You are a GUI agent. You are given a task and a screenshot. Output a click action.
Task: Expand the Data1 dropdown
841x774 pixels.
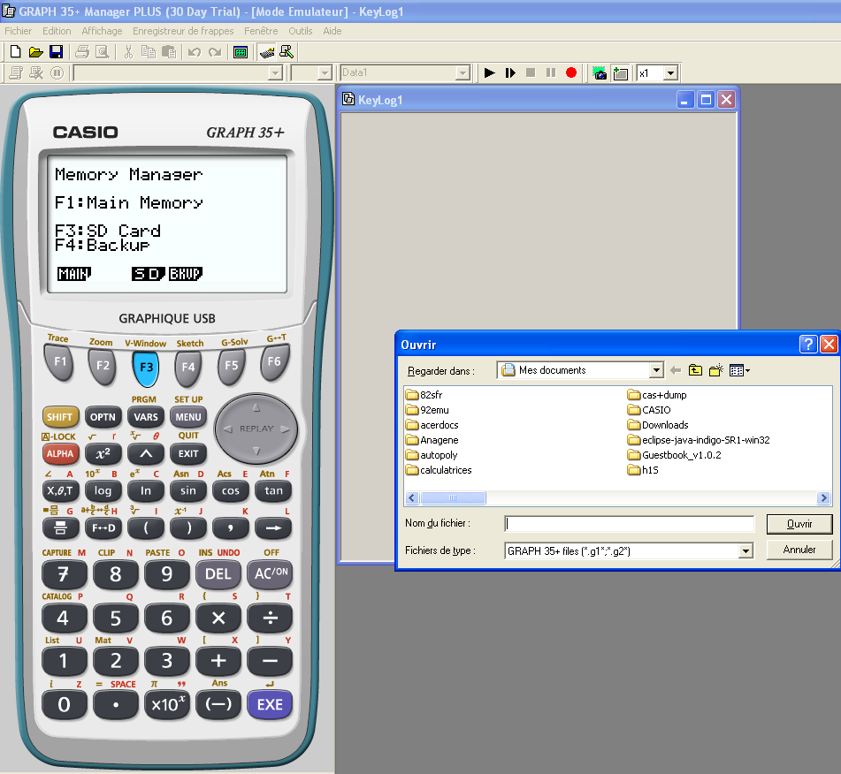click(463, 73)
